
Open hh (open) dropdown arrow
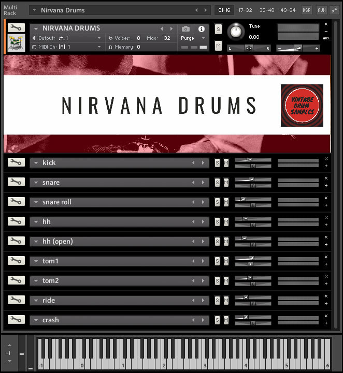pos(36,242)
